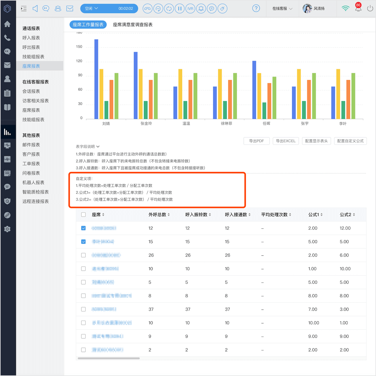Click the horizontal scrollbar below the table
Image resolution: width=376 pixels, height=376 pixels.
(x=109, y=358)
